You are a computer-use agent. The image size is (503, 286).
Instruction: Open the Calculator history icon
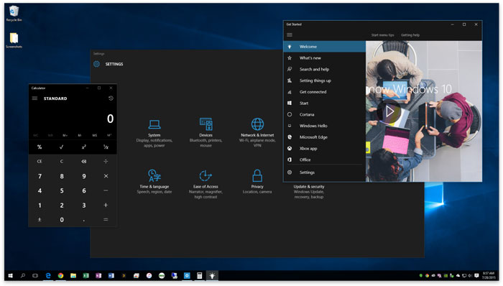pyautogui.click(x=111, y=98)
